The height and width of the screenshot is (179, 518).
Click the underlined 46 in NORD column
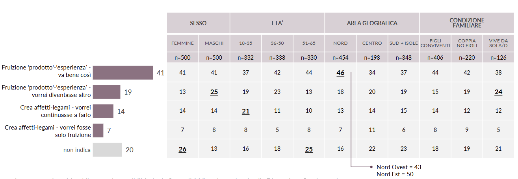(340, 73)
